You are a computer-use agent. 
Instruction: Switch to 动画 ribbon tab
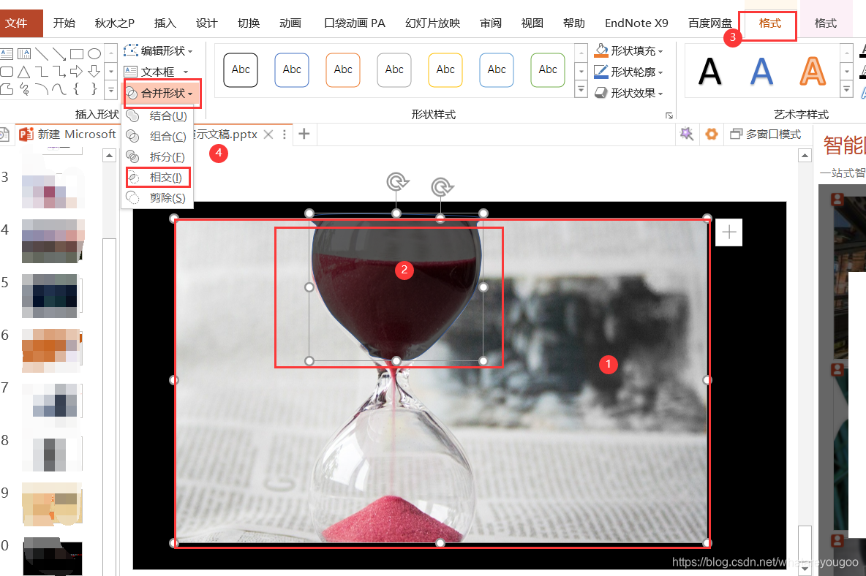[290, 23]
